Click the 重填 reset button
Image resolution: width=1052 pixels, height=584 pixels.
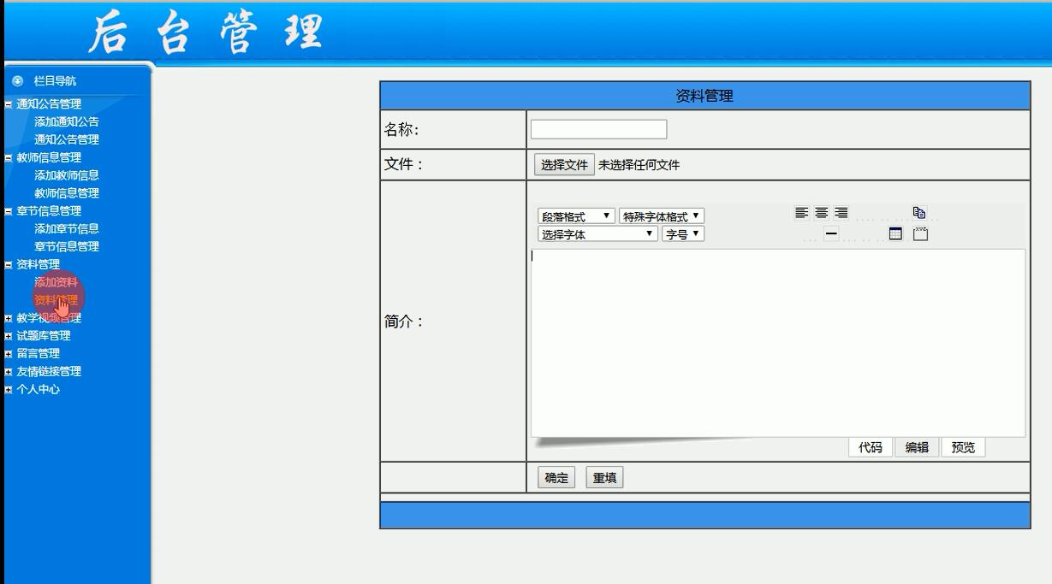click(604, 478)
